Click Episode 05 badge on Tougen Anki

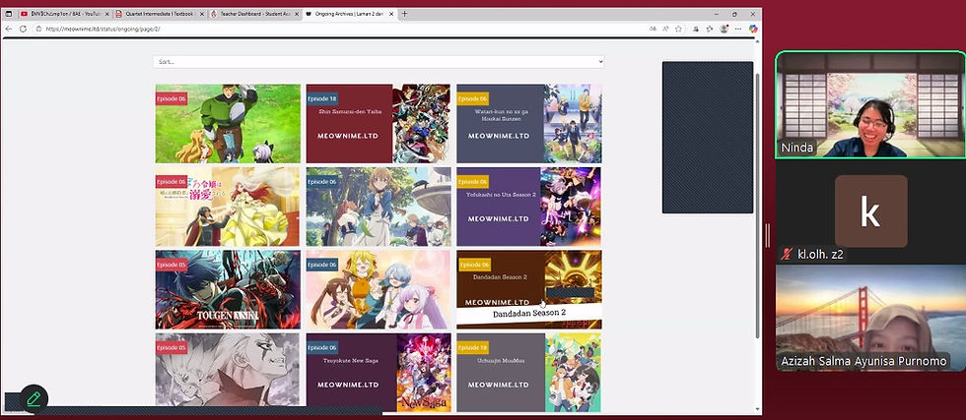[x=172, y=265]
